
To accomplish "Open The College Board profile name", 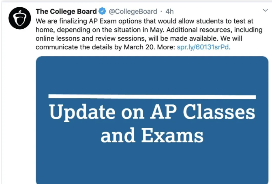I will point(66,11).
